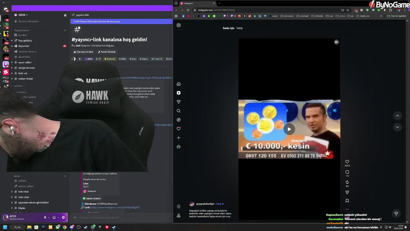Go to the next reel with down chevron
410x231 pixels.
[397, 127]
